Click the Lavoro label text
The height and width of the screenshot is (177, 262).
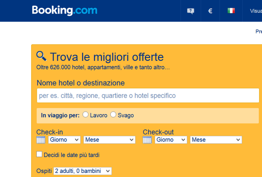pos(99,115)
